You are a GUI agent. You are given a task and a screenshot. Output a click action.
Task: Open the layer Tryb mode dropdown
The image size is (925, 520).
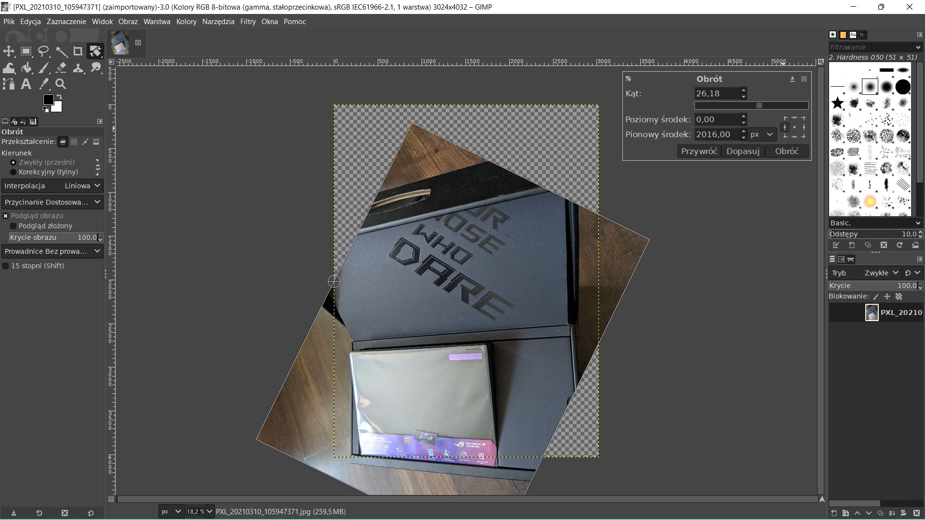[864, 273]
